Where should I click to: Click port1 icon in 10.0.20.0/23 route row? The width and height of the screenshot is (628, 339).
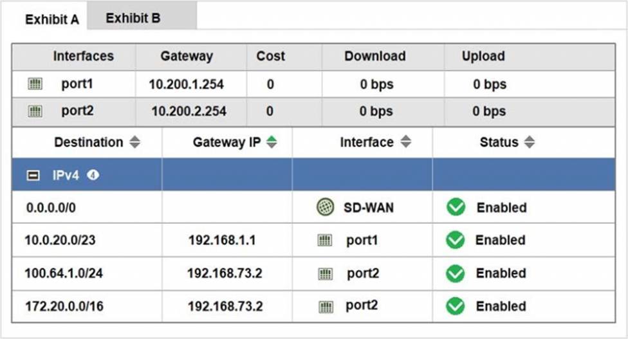(326, 241)
